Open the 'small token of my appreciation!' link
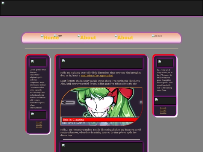Image resolution: width=203 pixels, height=152 pixels. [97, 75]
